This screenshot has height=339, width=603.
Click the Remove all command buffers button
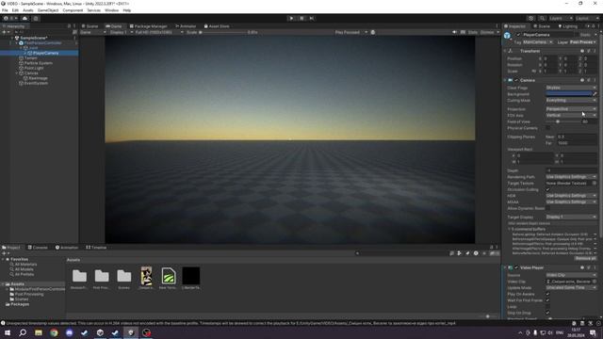click(x=585, y=258)
